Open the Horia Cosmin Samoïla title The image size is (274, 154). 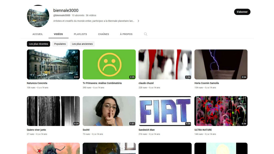tap(207, 83)
